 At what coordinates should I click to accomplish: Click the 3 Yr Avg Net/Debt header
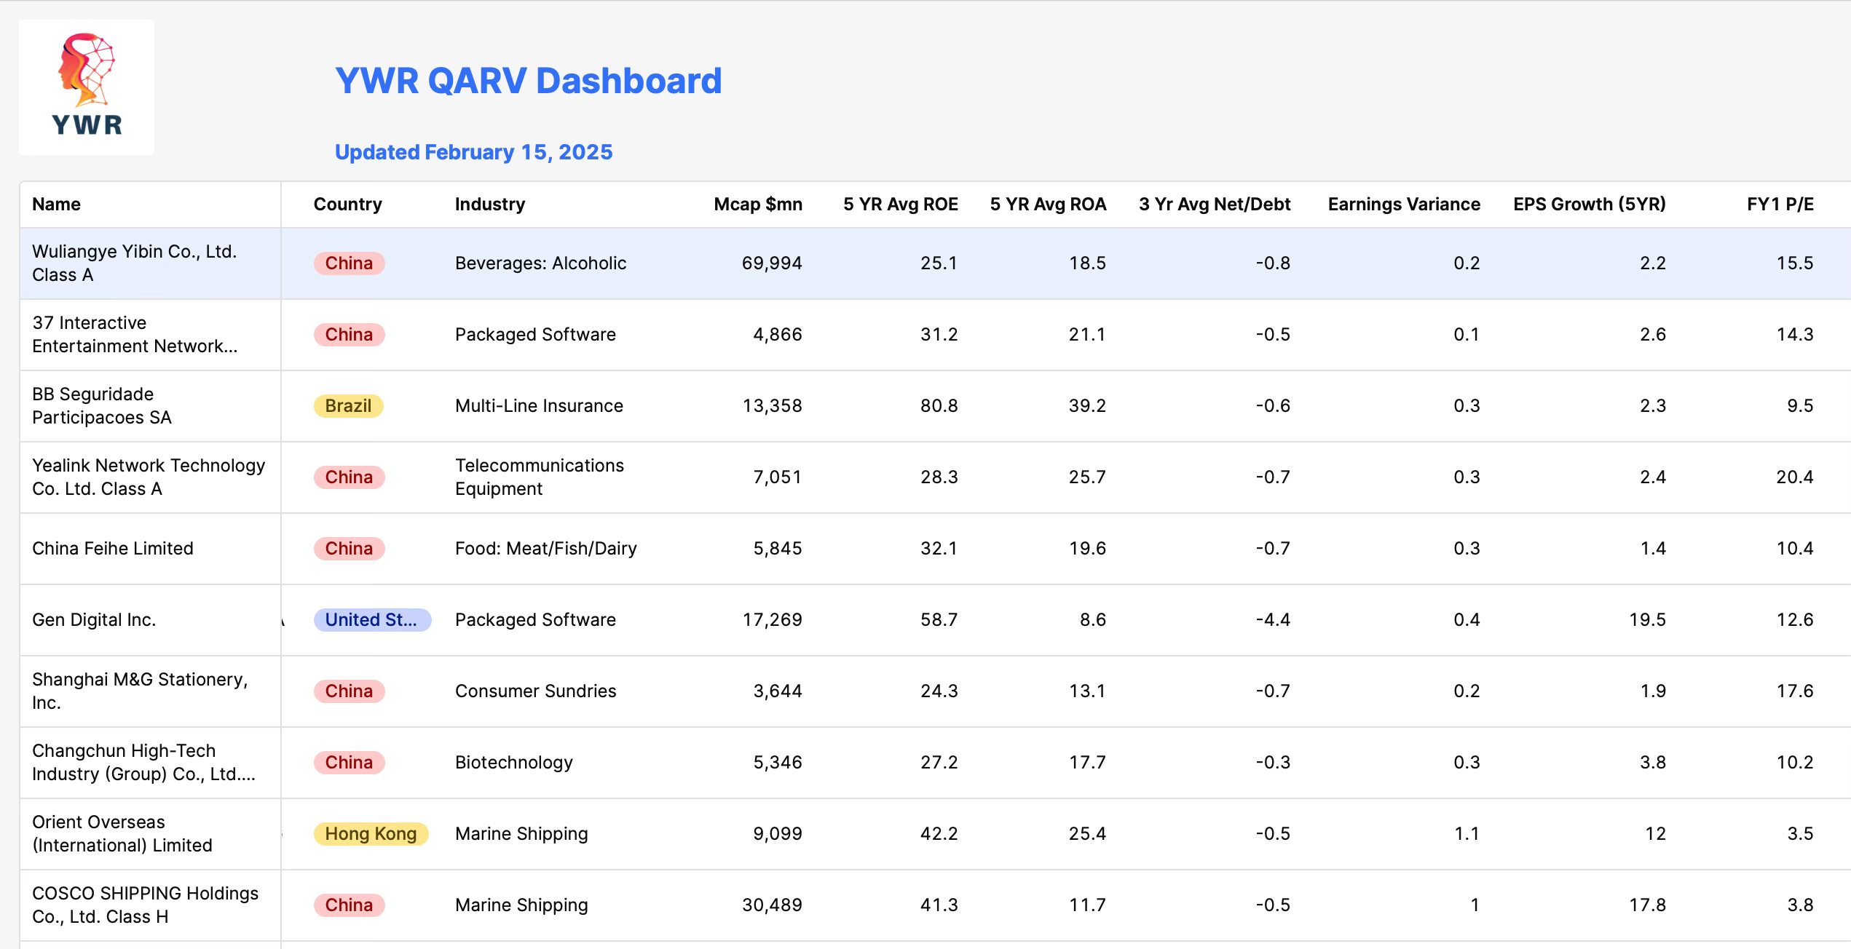click(1215, 205)
